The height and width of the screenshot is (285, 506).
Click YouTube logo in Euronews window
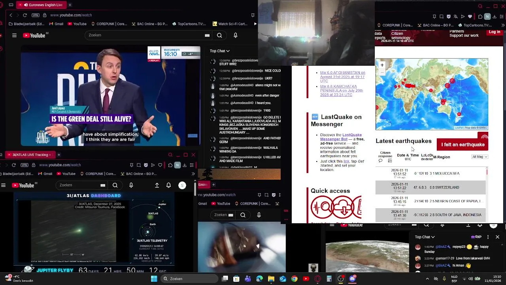34,35
